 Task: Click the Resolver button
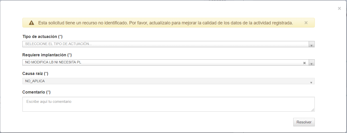point(304,122)
